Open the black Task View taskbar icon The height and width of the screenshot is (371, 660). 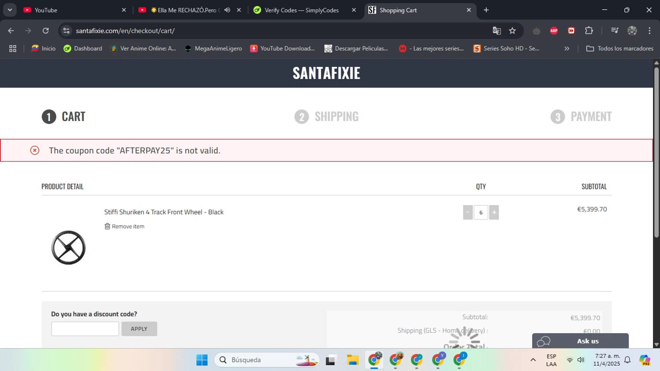(x=331, y=360)
